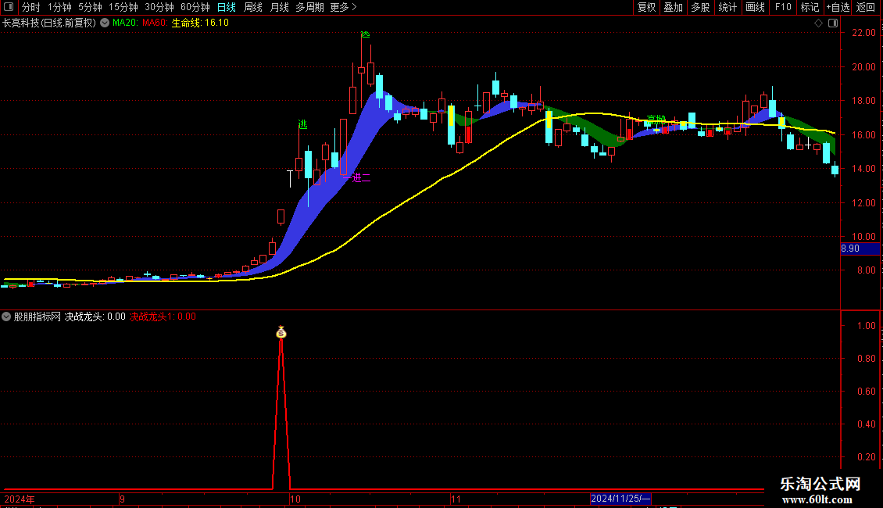Open the 画线 drawing tools
The image size is (883, 508).
[755, 7]
